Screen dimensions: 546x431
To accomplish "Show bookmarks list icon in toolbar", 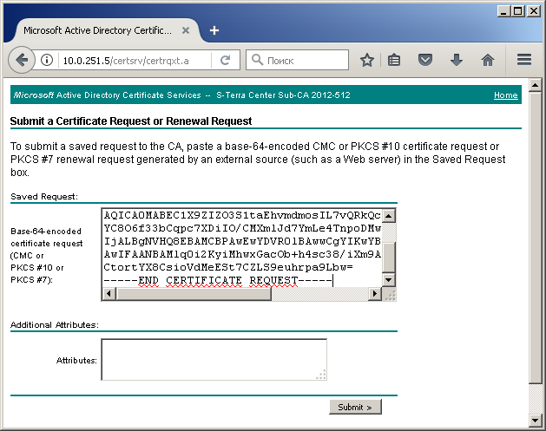I will coord(394,61).
